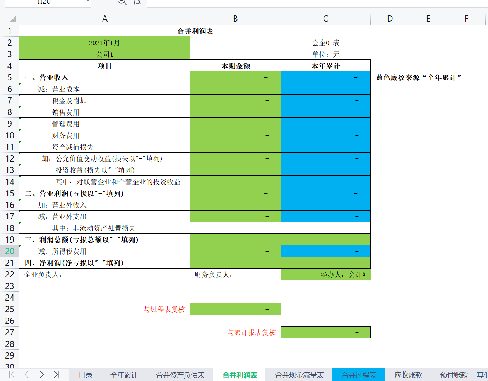The width and height of the screenshot is (488, 381).
Task: Click the next sheet navigation arrow
Action: click(41, 374)
